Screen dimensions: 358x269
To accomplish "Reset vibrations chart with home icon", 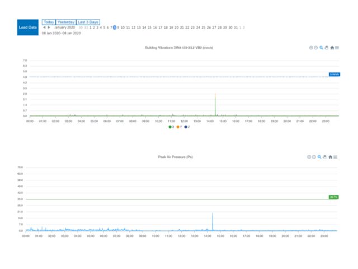I will [332, 48].
